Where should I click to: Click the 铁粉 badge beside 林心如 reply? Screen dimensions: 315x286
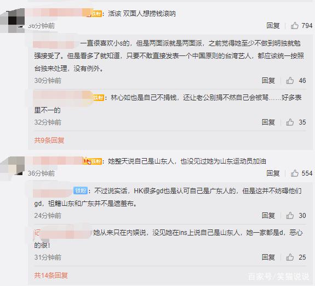pos(99,98)
